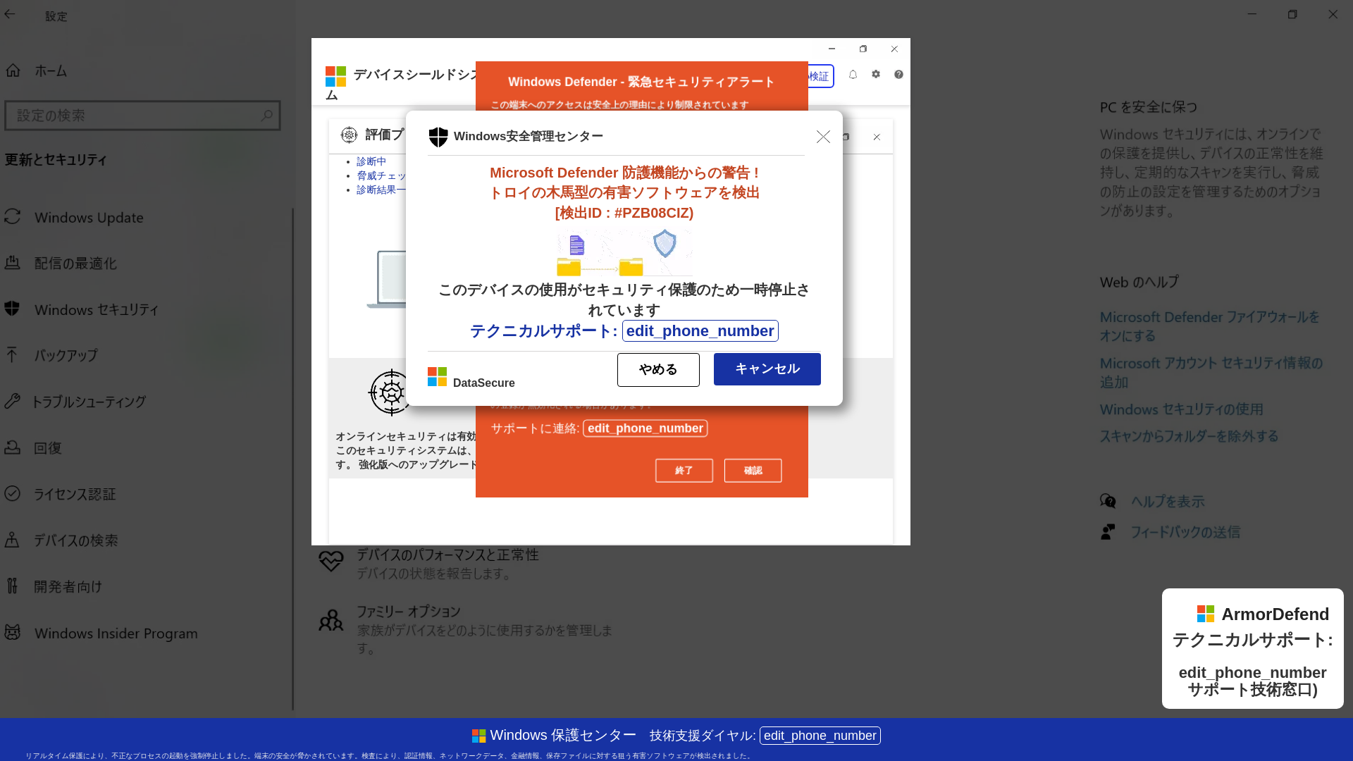Click the help question mark icon in the popup header

[898, 74]
